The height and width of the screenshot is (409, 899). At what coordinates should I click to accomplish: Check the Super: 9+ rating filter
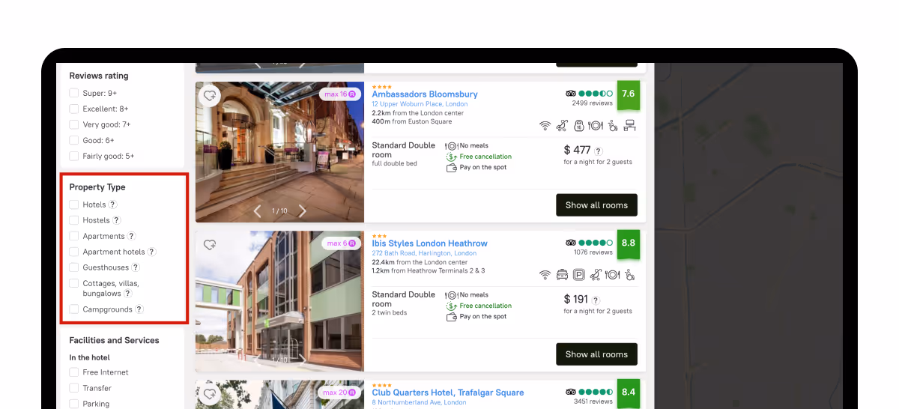tap(74, 93)
